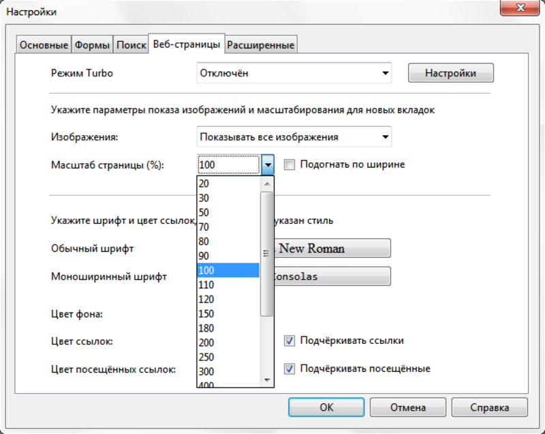Open the Изображения dropdown list
Screen dimensions: 545x434
(294, 136)
